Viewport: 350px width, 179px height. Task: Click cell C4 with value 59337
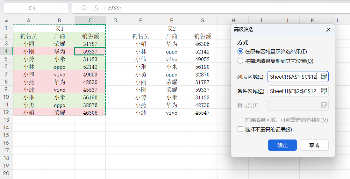pyautogui.click(x=90, y=51)
